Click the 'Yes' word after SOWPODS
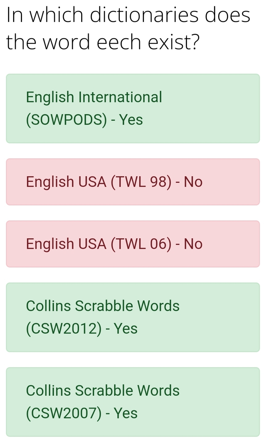The image size is (264, 444). [x=131, y=120]
